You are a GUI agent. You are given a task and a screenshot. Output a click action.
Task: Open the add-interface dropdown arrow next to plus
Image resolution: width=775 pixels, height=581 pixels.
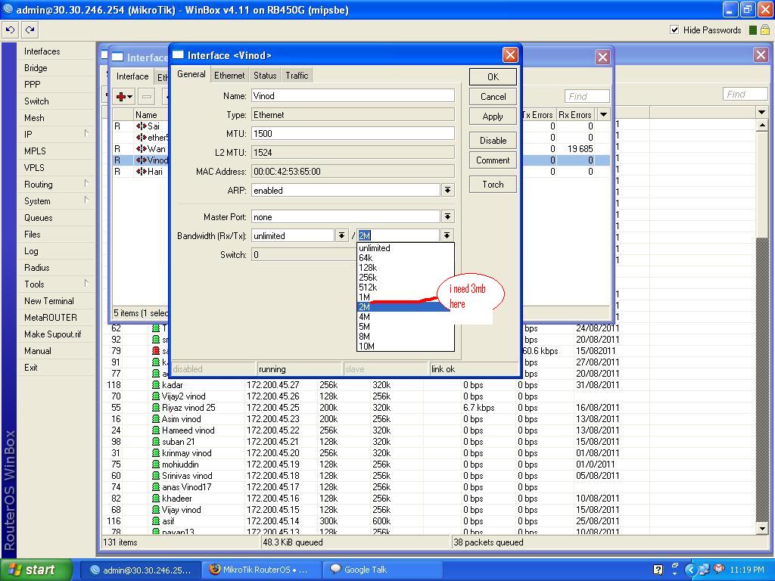point(130,97)
